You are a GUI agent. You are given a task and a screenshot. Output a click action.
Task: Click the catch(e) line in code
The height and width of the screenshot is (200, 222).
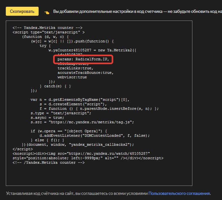coord(55,86)
